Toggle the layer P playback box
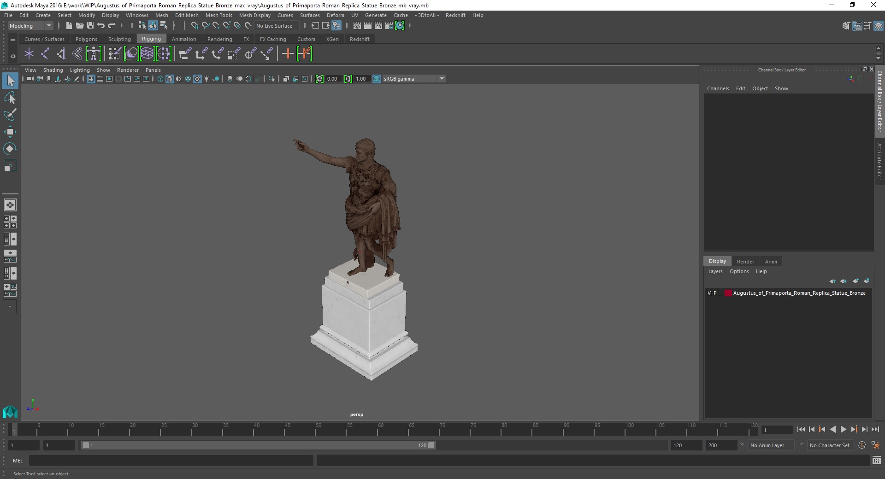The width and height of the screenshot is (885, 479). [715, 293]
